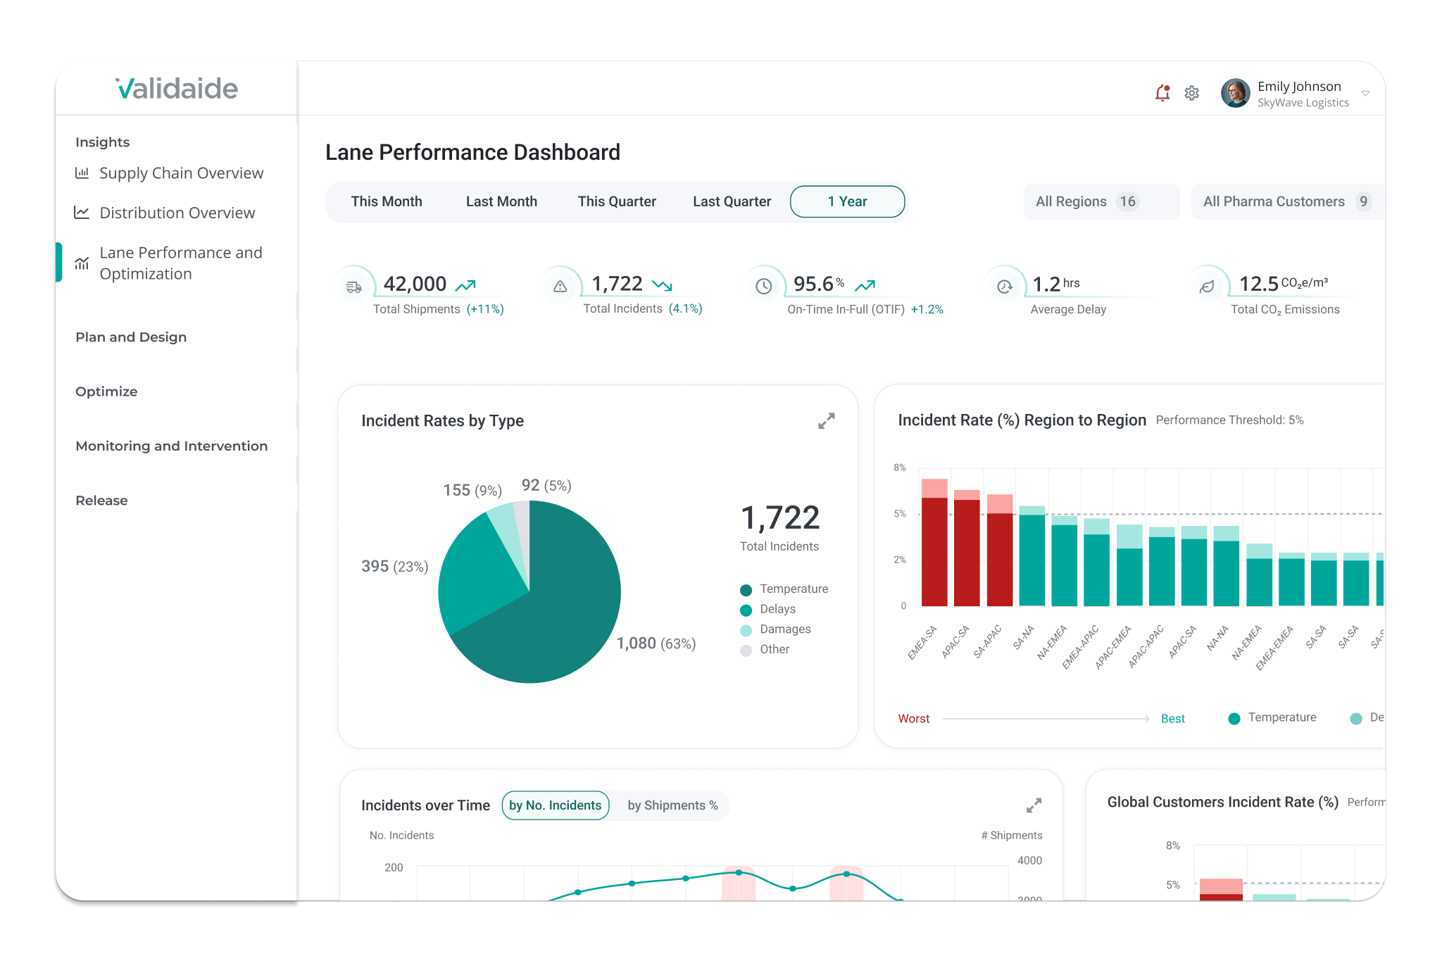Open the settings gear icon
Image resolution: width=1442 pixels, height=961 pixels.
click(x=1191, y=93)
